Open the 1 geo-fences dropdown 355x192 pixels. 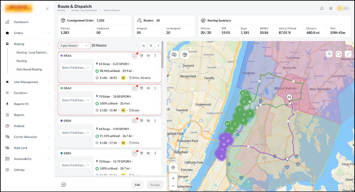[74, 46]
